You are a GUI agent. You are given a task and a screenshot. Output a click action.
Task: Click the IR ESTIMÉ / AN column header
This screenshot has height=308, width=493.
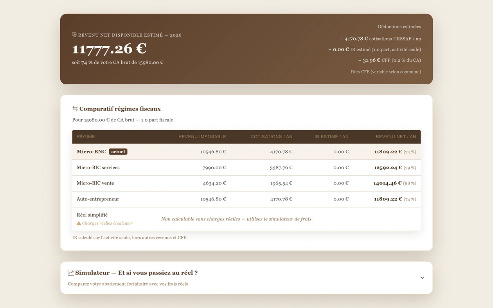(x=331, y=137)
